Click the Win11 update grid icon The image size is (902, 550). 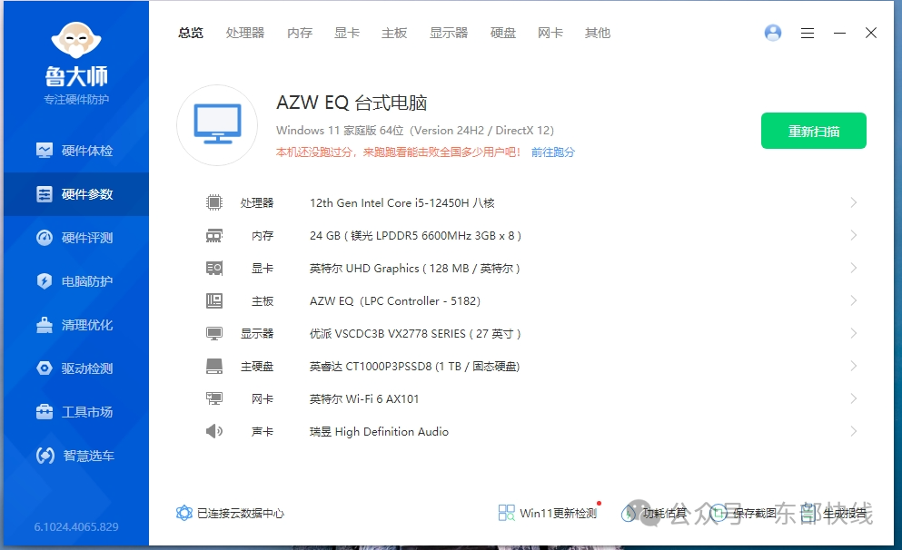point(506,513)
